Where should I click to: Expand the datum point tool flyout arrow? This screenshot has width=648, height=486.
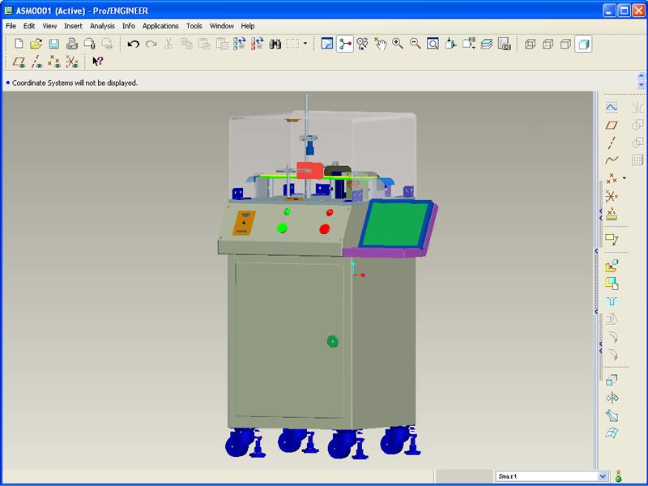point(624,177)
